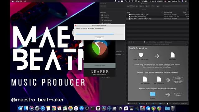This screenshot has height=112, width=199.
Task: Open the Edit menu in the menu bar
Action: (25, 1)
